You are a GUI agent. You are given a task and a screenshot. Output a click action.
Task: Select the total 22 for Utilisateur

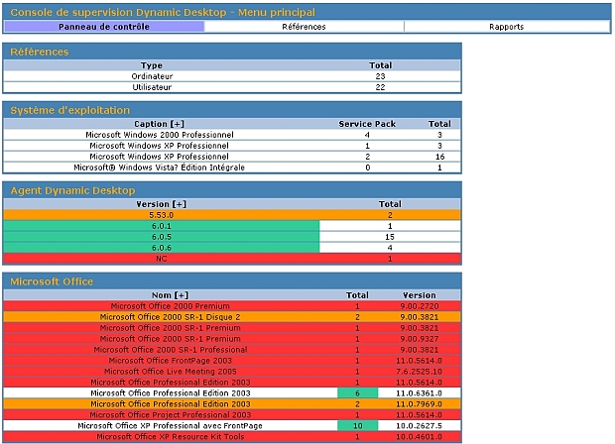pos(380,87)
